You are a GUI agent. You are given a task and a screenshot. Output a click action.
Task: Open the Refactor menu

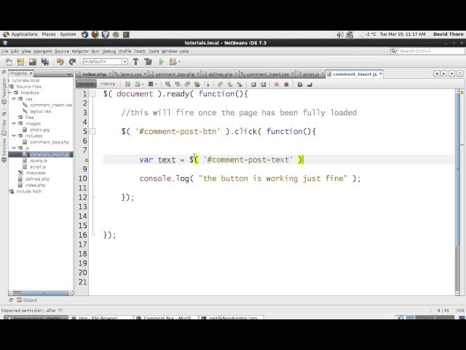tap(80, 51)
